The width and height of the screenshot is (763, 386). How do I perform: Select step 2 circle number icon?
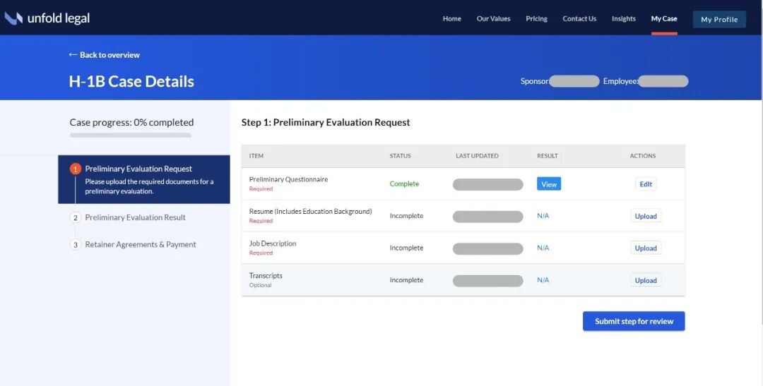(75, 217)
